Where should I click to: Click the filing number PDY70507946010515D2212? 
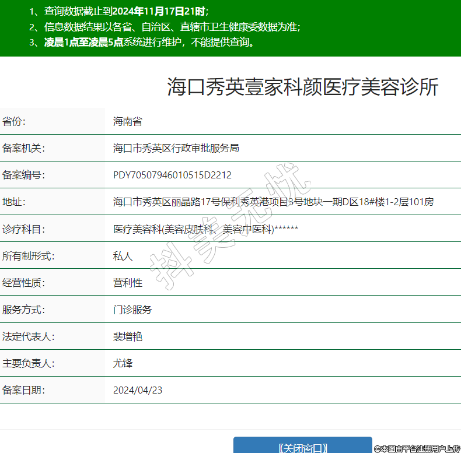click(172, 175)
